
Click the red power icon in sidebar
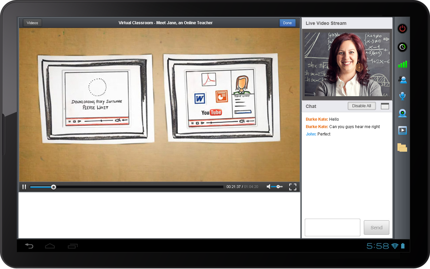402,29
